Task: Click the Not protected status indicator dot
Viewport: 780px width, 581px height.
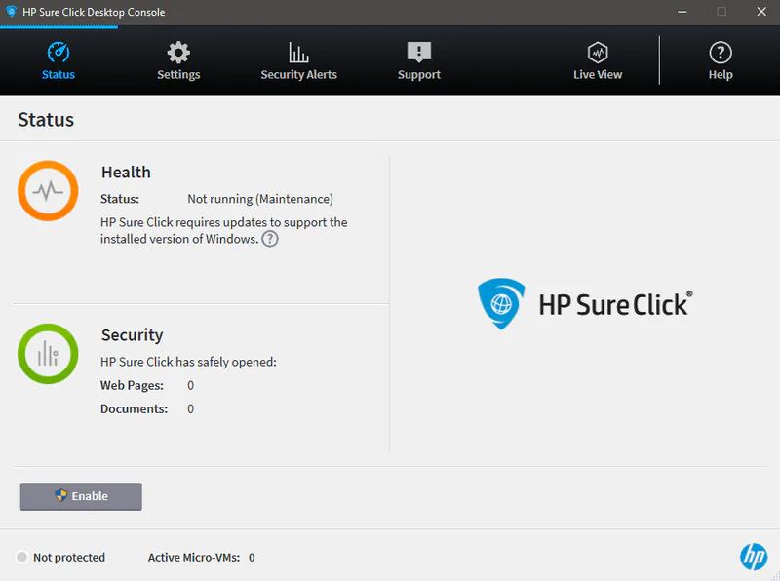Action: click(x=21, y=558)
